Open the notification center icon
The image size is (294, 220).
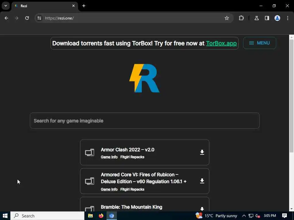(285, 216)
